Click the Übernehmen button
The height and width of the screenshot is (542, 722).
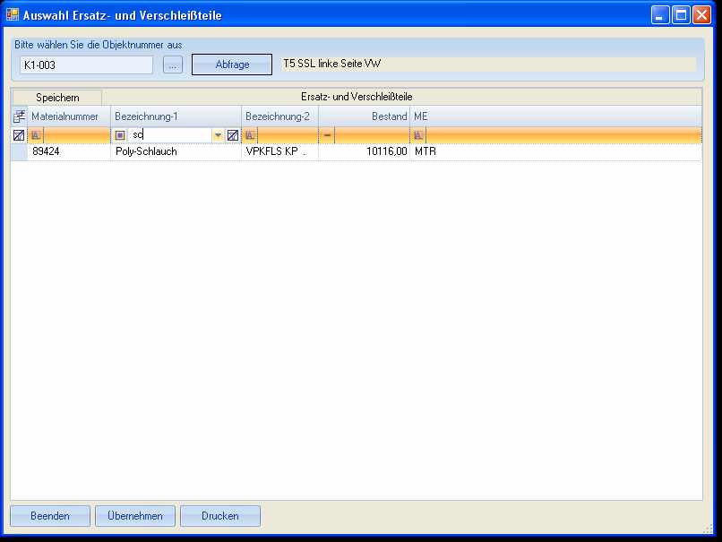(135, 516)
